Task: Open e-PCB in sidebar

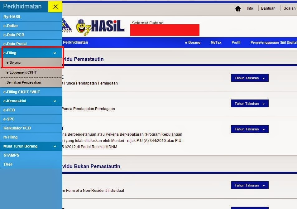Action: tap(31, 110)
